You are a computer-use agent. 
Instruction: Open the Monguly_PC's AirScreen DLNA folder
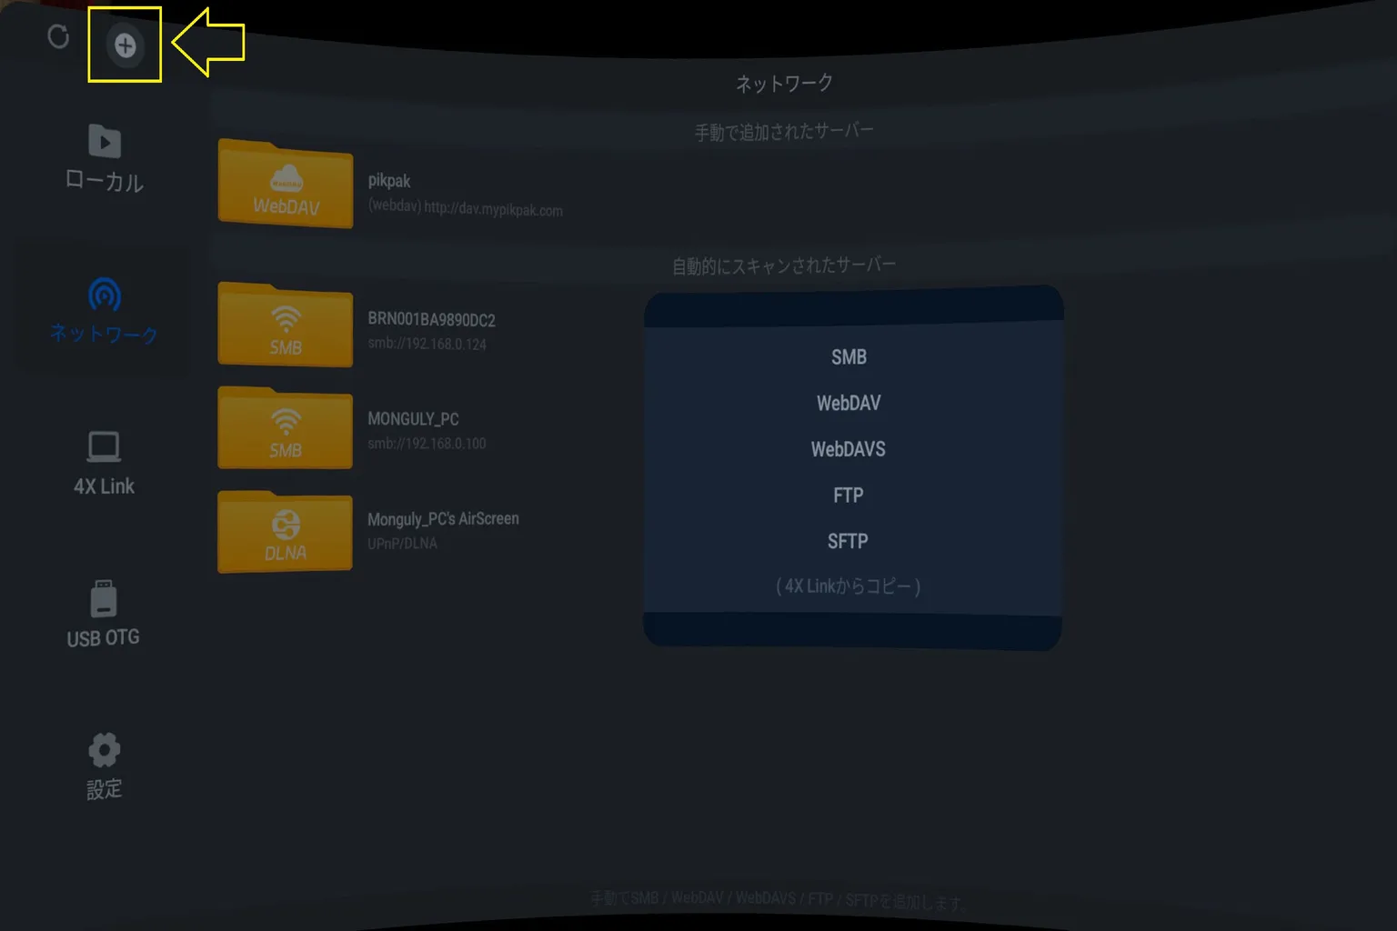[x=286, y=532]
